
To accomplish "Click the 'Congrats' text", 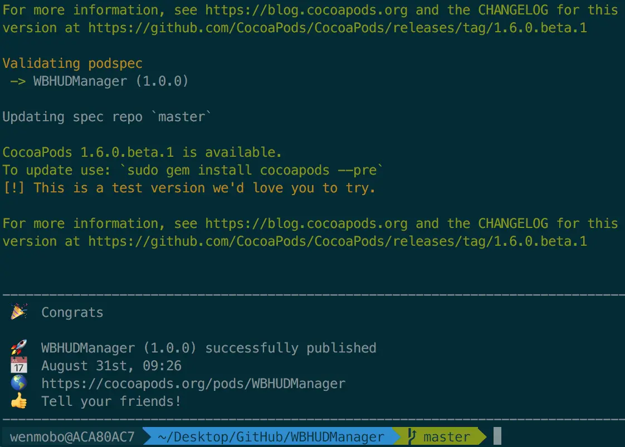I will tap(72, 312).
